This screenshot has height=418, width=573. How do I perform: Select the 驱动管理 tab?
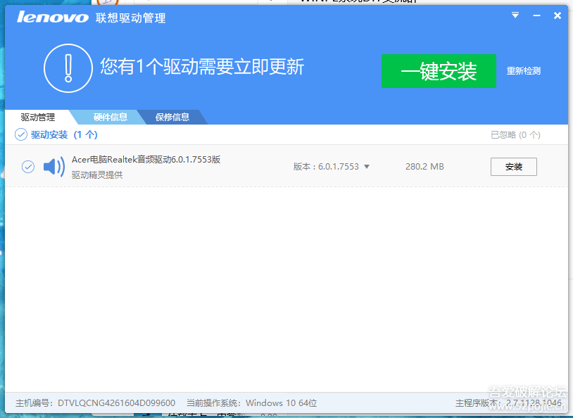(37, 118)
